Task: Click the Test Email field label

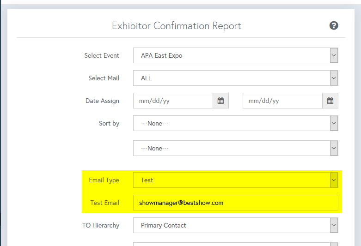Action: click(x=104, y=203)
